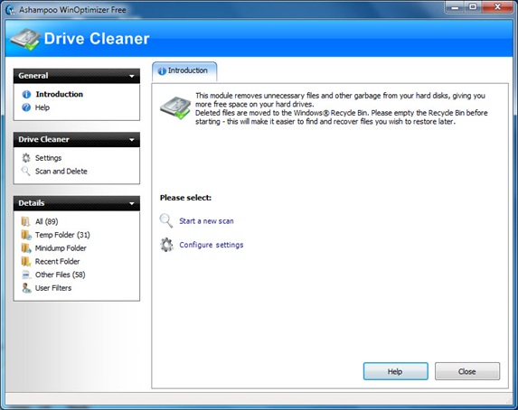This screenshot has width=518, height=410.
Task: Select All (89) in Details list
Action: (47, 221)
